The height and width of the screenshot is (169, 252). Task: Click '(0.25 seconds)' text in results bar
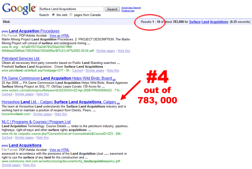pyautogui.click(x=240, y=22)
